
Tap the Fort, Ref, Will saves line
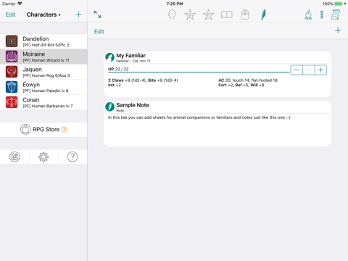click(x=241, y=85)
